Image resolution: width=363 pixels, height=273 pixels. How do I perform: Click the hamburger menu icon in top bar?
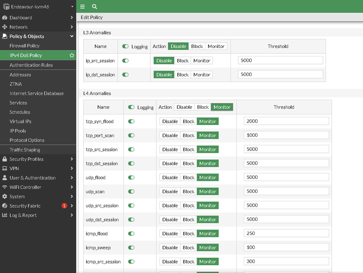(x=82, y=7)
